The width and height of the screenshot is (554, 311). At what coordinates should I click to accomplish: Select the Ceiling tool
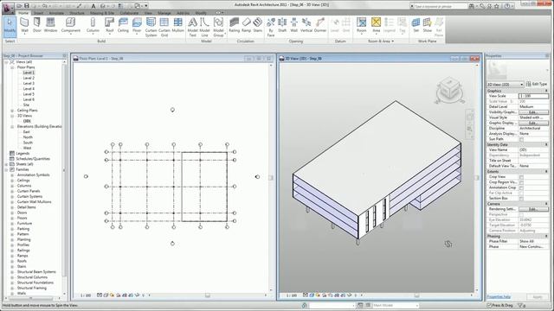point(123,26)
